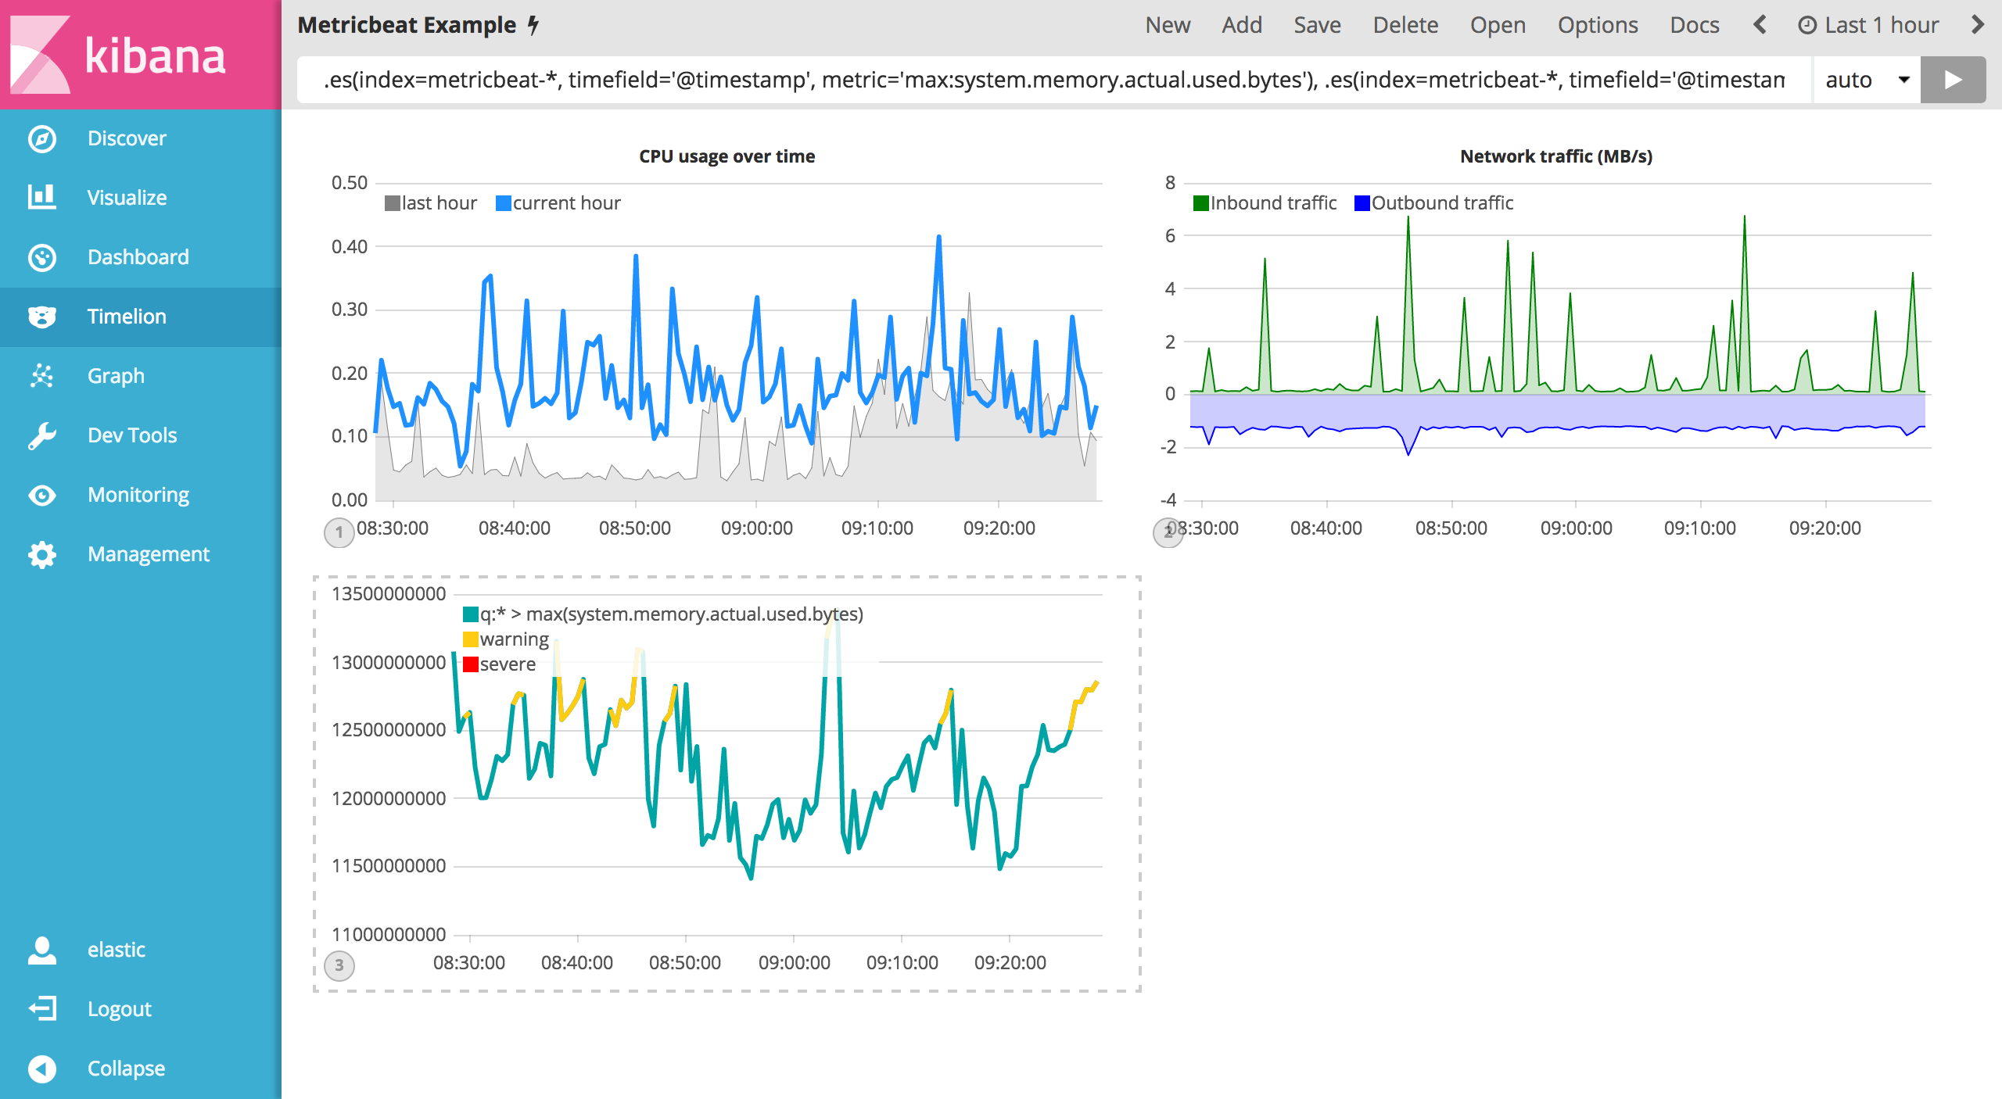Image resolution: width=2002 pixels, height=1099 pixels.
Task: Click the Logout icon
Action: 42,1008
